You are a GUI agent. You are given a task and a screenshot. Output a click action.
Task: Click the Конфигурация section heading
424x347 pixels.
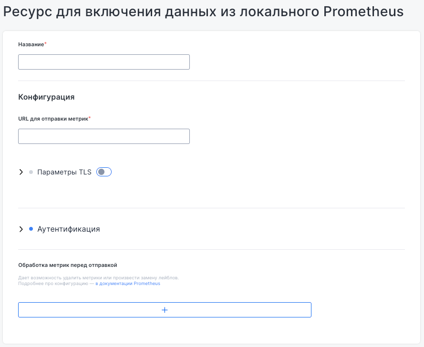click(46, 97)
